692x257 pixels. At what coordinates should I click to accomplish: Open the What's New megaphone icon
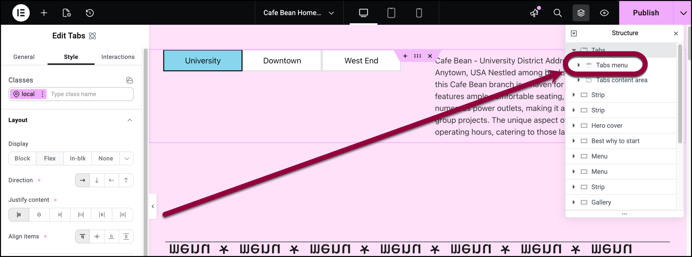coord(534,13)
